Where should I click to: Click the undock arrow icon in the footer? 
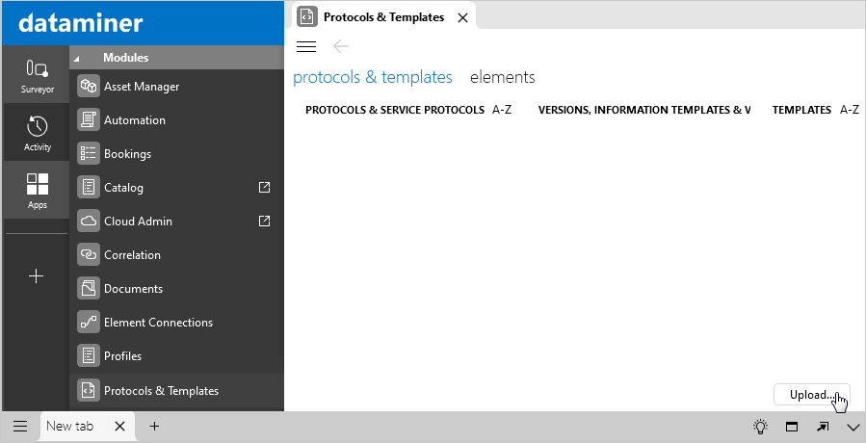[823, 426]
